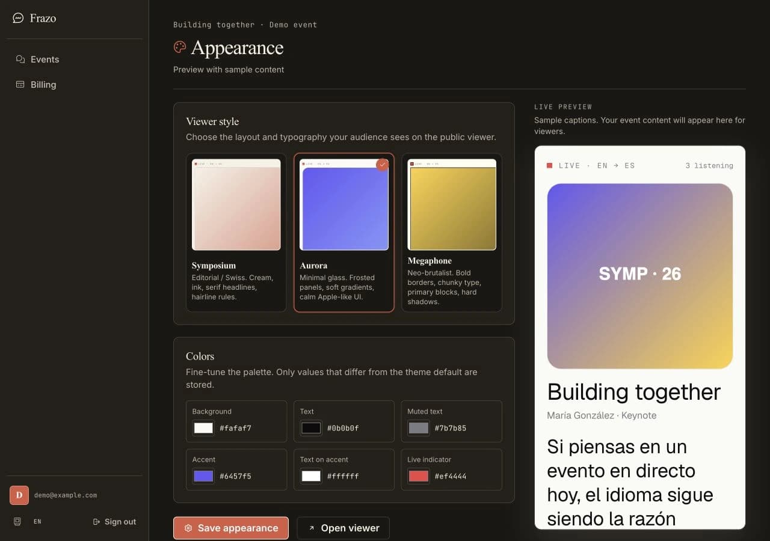Open Events in the sidebar
770x541 pixels.
coord(75,60)
